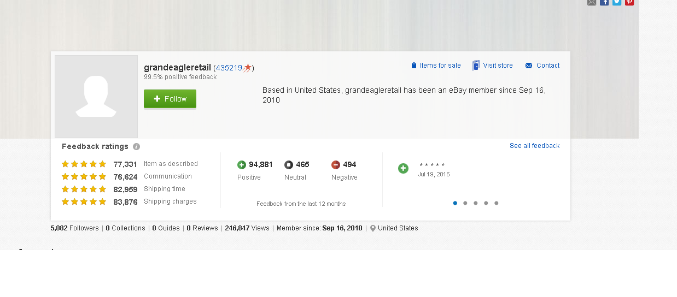The width and height of the screenshot is (677, 297).
Task: Open the Feedback ratings info icon
Action: (137, 146)
